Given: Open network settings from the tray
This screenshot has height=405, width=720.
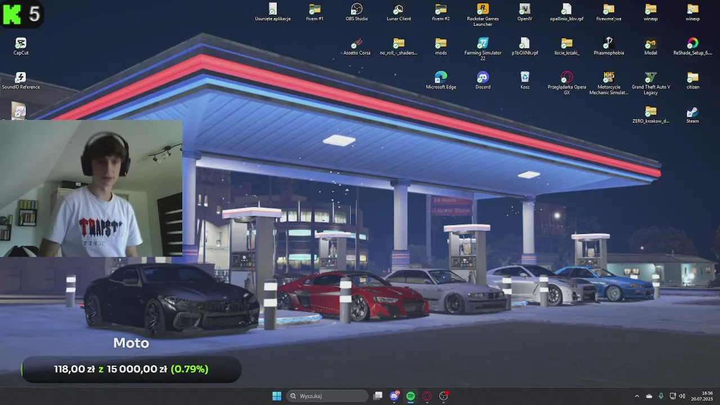Looking at the screenshot, I should 673,396.
